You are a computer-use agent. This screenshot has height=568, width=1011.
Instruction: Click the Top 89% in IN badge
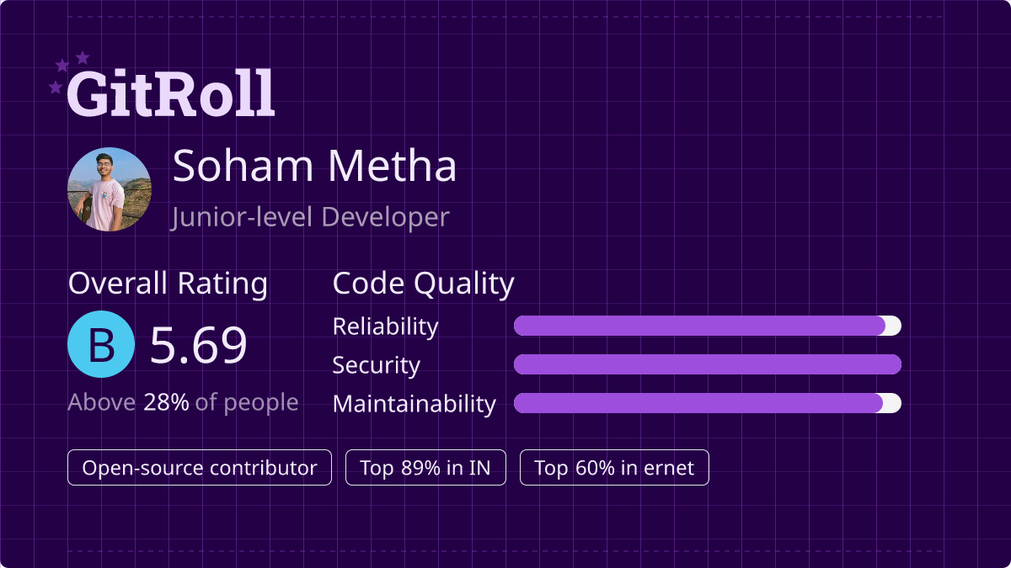pos(425,468)
